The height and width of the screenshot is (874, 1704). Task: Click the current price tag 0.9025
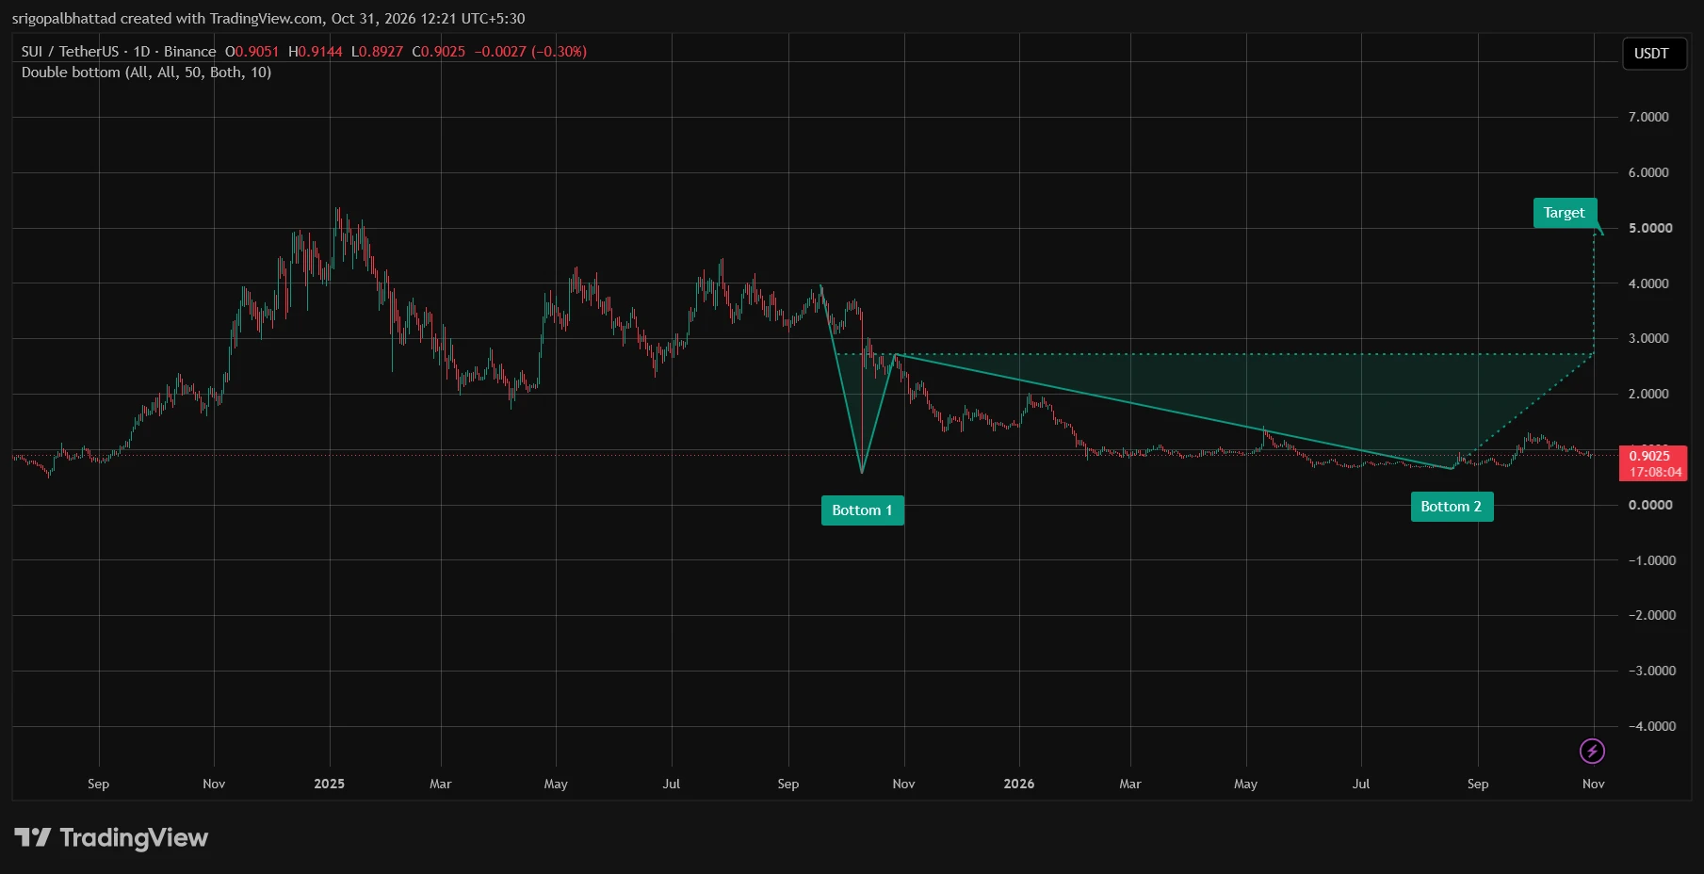(x=1649, y=456)
